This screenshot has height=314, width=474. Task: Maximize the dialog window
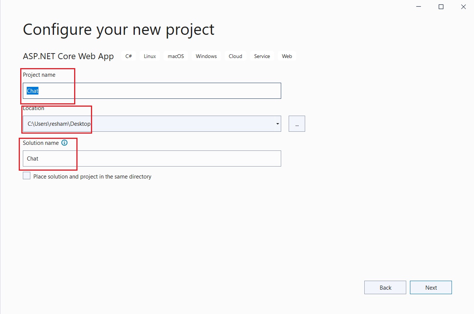[441, 7]
